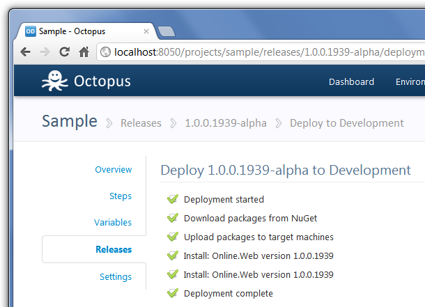Click 'Upload packages to target machines' step

[x=258, y=237]
